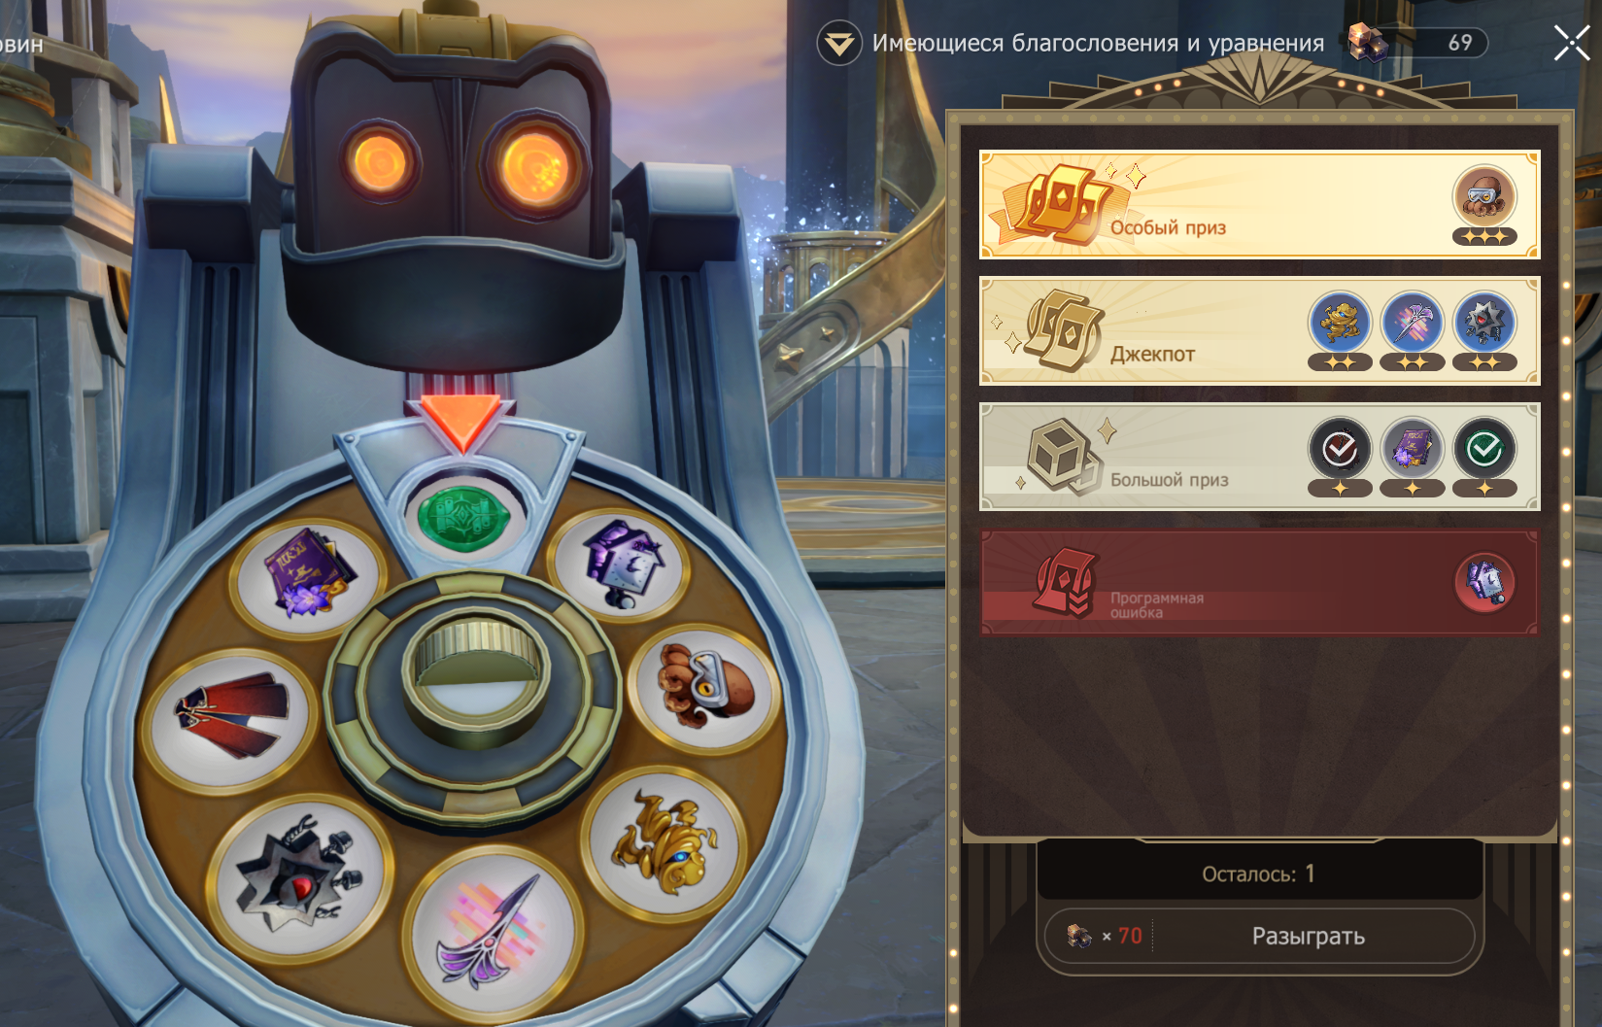Click the currency cube icon near 69
The image size is (1602, 1027).
point(1367,43)
